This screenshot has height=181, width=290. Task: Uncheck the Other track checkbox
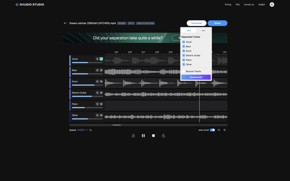pyautogui.click(x=184, y=64)
